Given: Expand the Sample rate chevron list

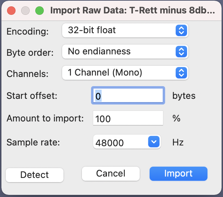Looking at the screenshot, I should 154,142.
